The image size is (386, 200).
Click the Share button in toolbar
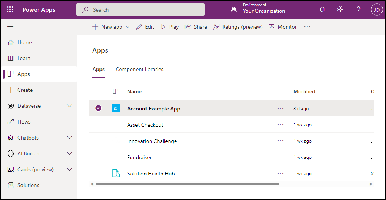tap(196, 27)
